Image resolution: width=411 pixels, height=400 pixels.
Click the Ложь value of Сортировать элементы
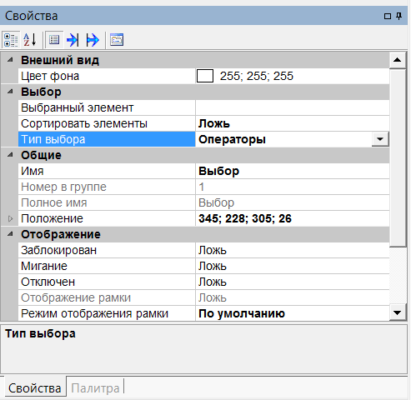[214, 123]
